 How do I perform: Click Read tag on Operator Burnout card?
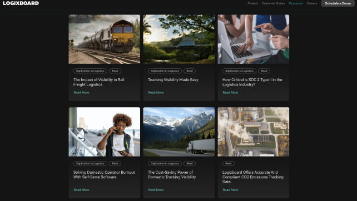tap(115, 163)
